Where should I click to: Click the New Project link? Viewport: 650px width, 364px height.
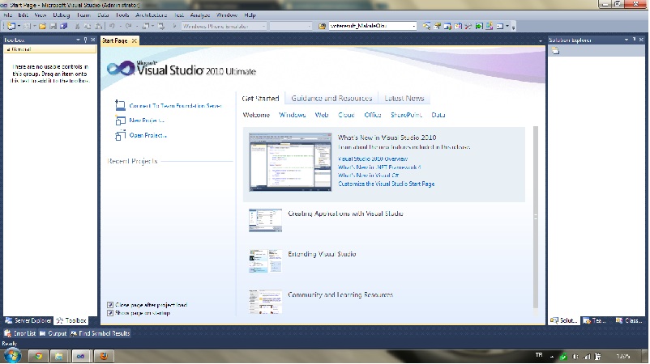click(147, 121)
